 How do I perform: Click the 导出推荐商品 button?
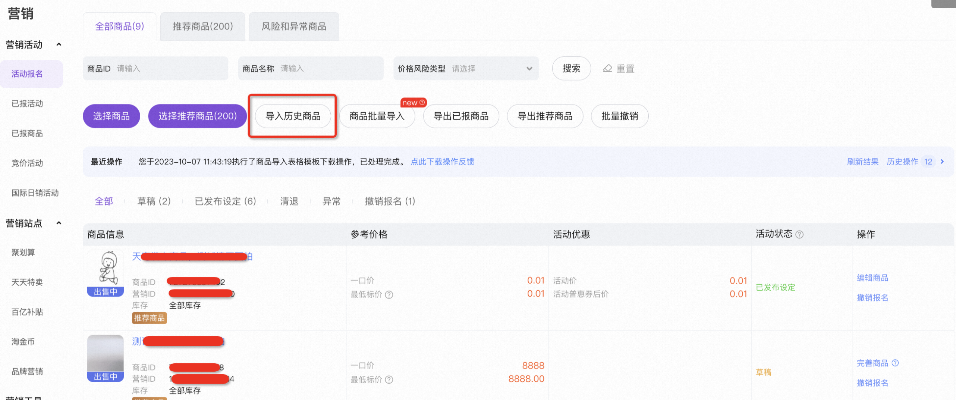545,116
